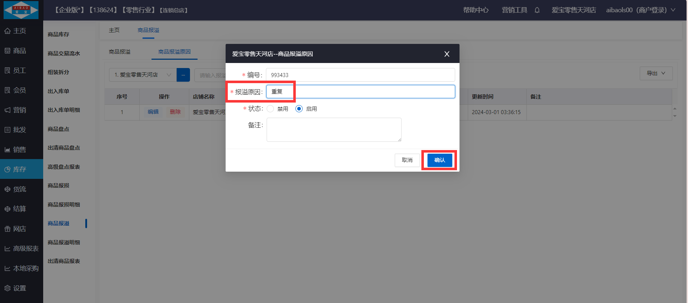The height and width of the screenshot is (303, 688).
Task: Go to 商品库存 submenu item
Action: click(x=58, y=35)
